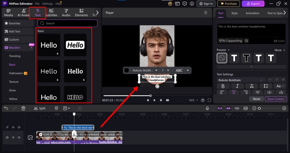The image size is (290, 153).
Task: Open the Audio panel
Action: point(66,13)
